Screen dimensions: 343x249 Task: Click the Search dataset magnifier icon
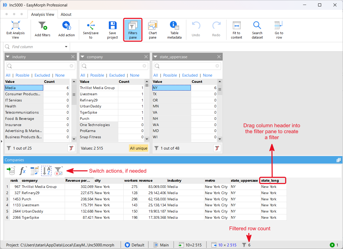257,25
